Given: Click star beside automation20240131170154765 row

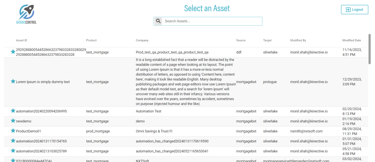Looking at the screenshot, I should coord(13,141).
